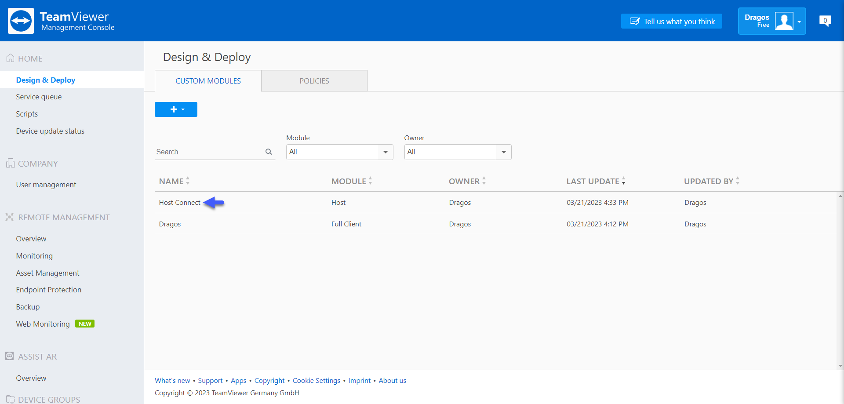Open the Dragos account menu arrow
Image resolution: width=844 pixels, height=404 pixels.
tap(799, 22)
